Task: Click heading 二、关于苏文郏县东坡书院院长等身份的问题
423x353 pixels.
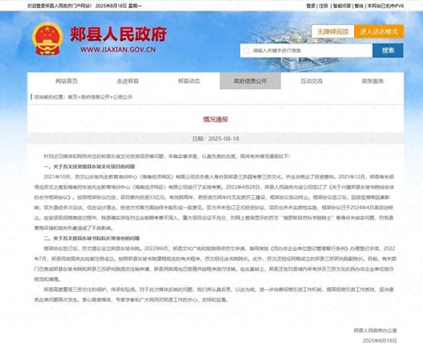Action: (x=92, y=238)
